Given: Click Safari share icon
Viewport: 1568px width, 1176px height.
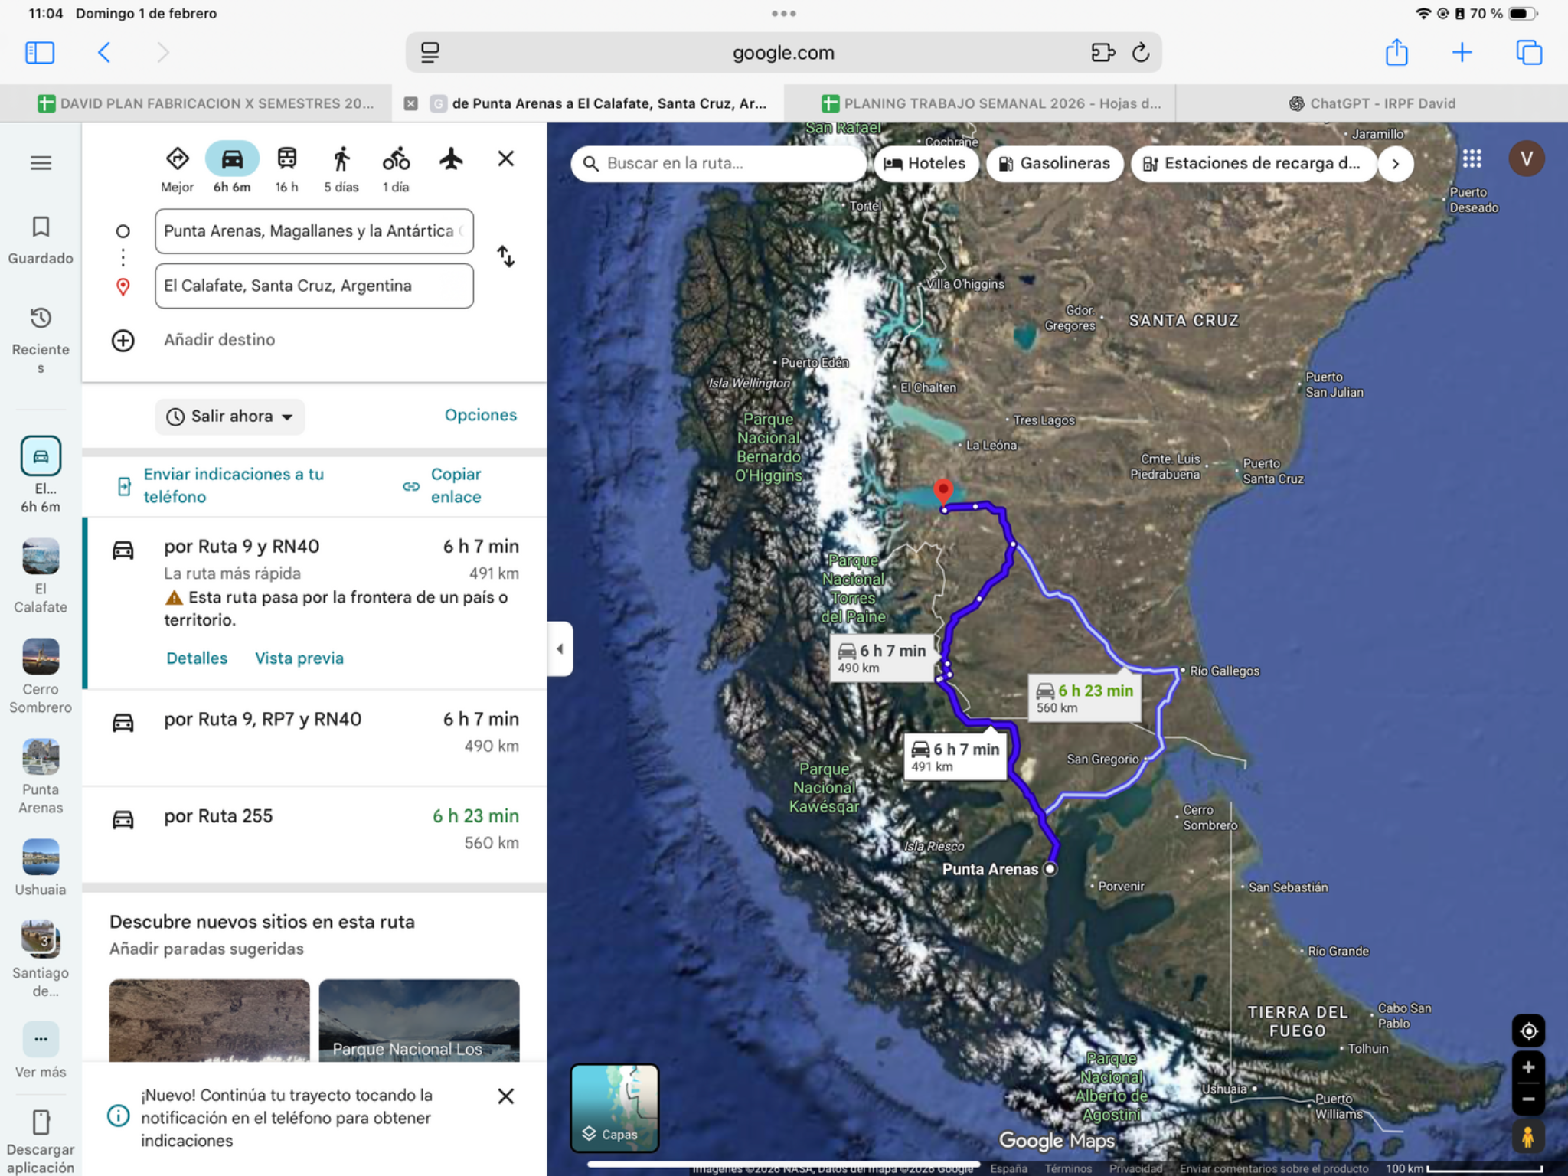Looking at the screenshot, I should (1396, 53).
